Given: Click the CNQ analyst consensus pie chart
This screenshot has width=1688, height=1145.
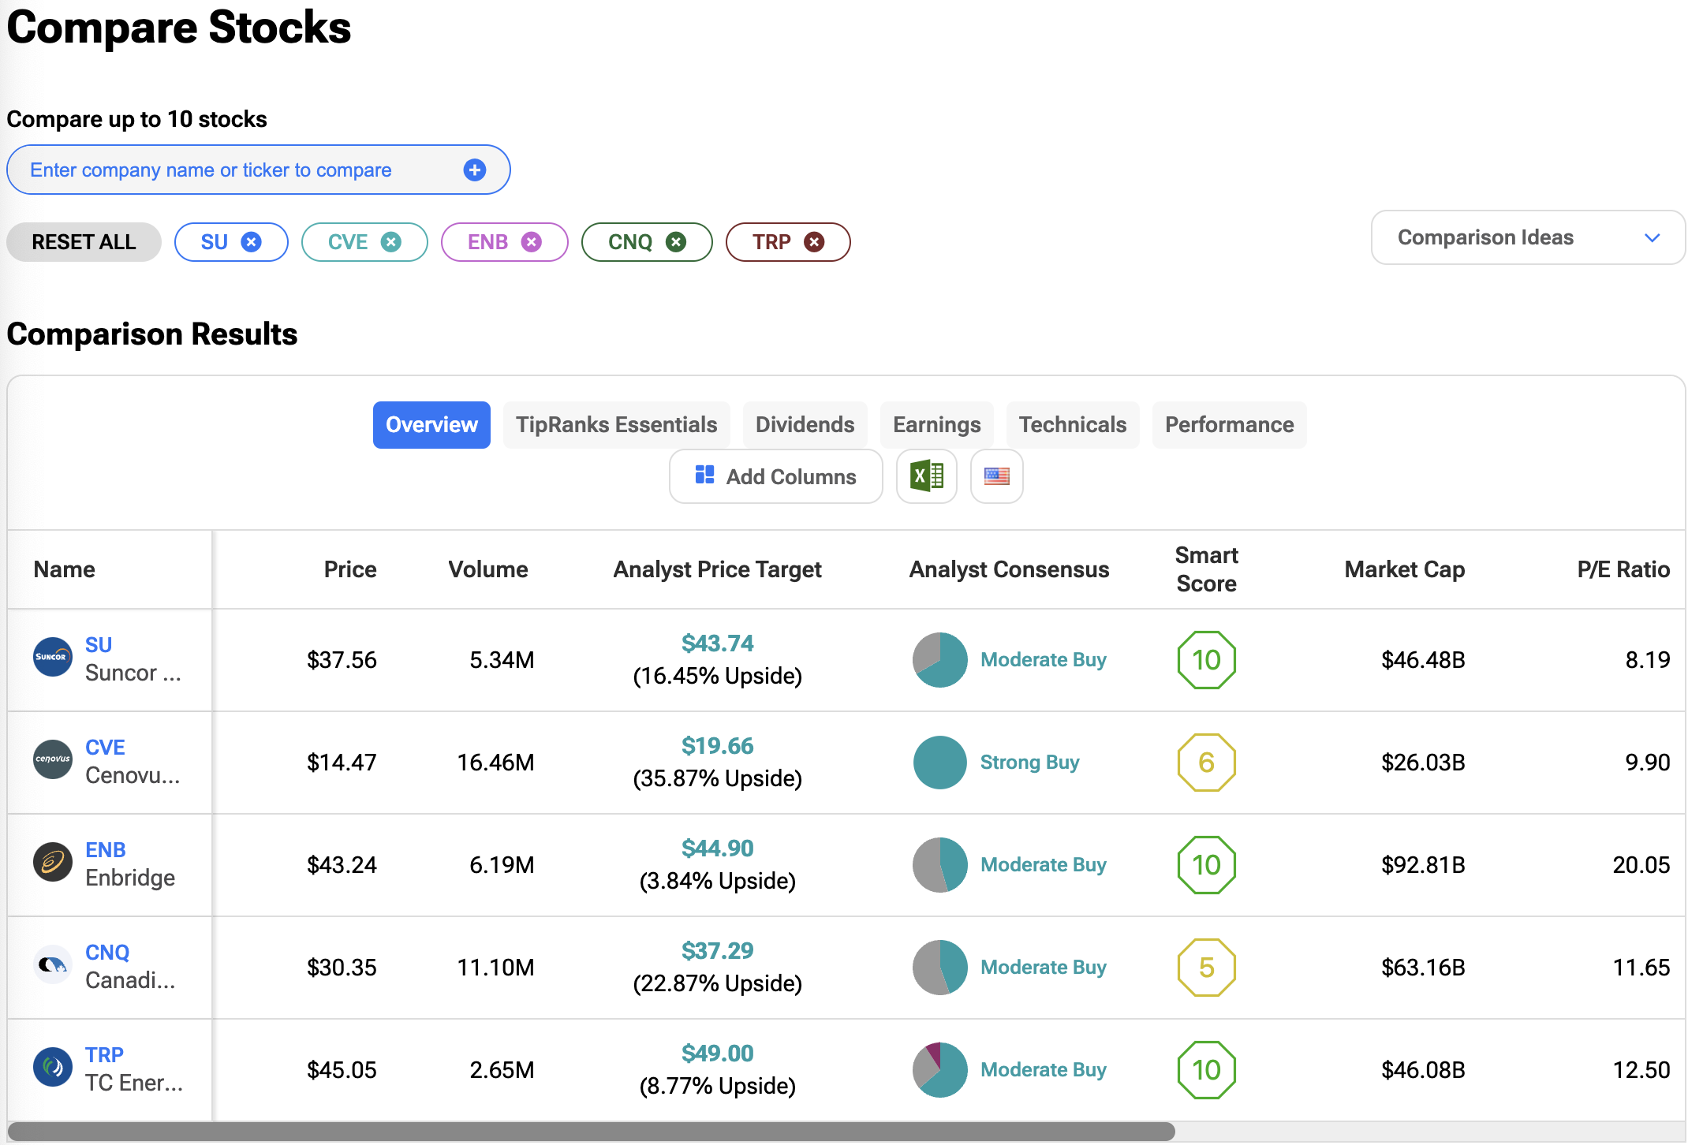Looking at the screenshot, I should pyautogui.click(x=940, y=968).
